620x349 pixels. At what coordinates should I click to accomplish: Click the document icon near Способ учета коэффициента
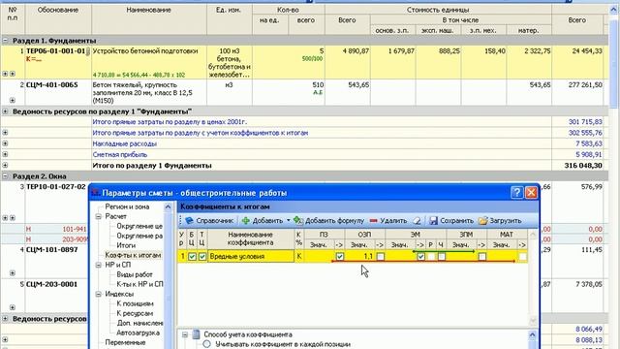click(x=196, y=334)
